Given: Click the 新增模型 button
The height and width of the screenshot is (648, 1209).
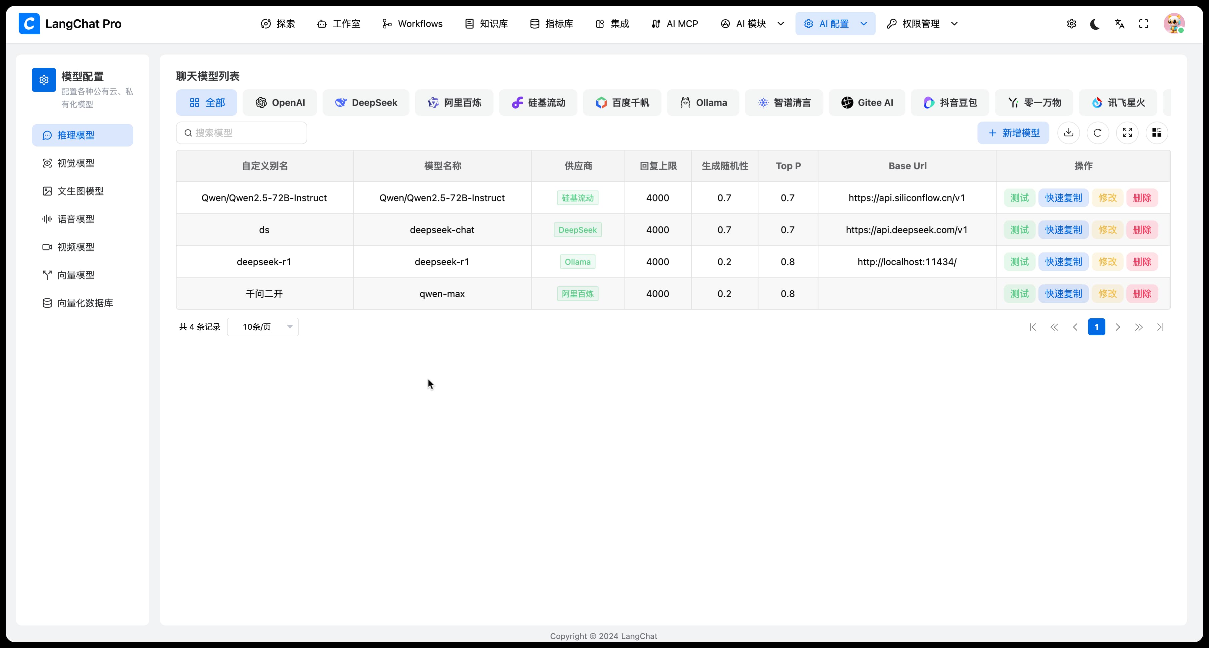Looking at the screenshot, I should (1013, 133).
